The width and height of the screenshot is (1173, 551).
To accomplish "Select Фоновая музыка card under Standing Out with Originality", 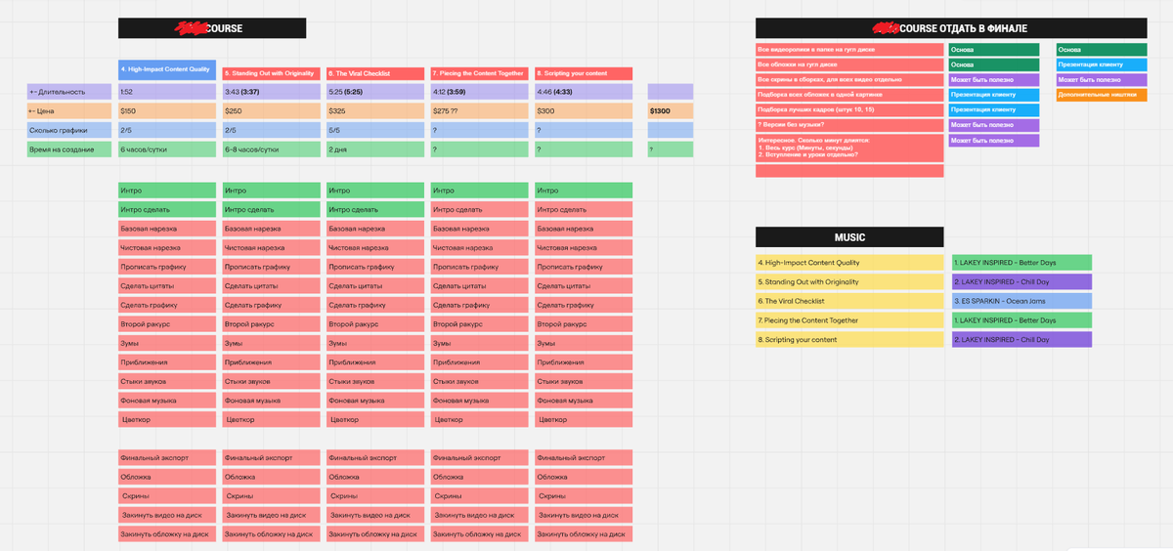I will tap(272, 401).
